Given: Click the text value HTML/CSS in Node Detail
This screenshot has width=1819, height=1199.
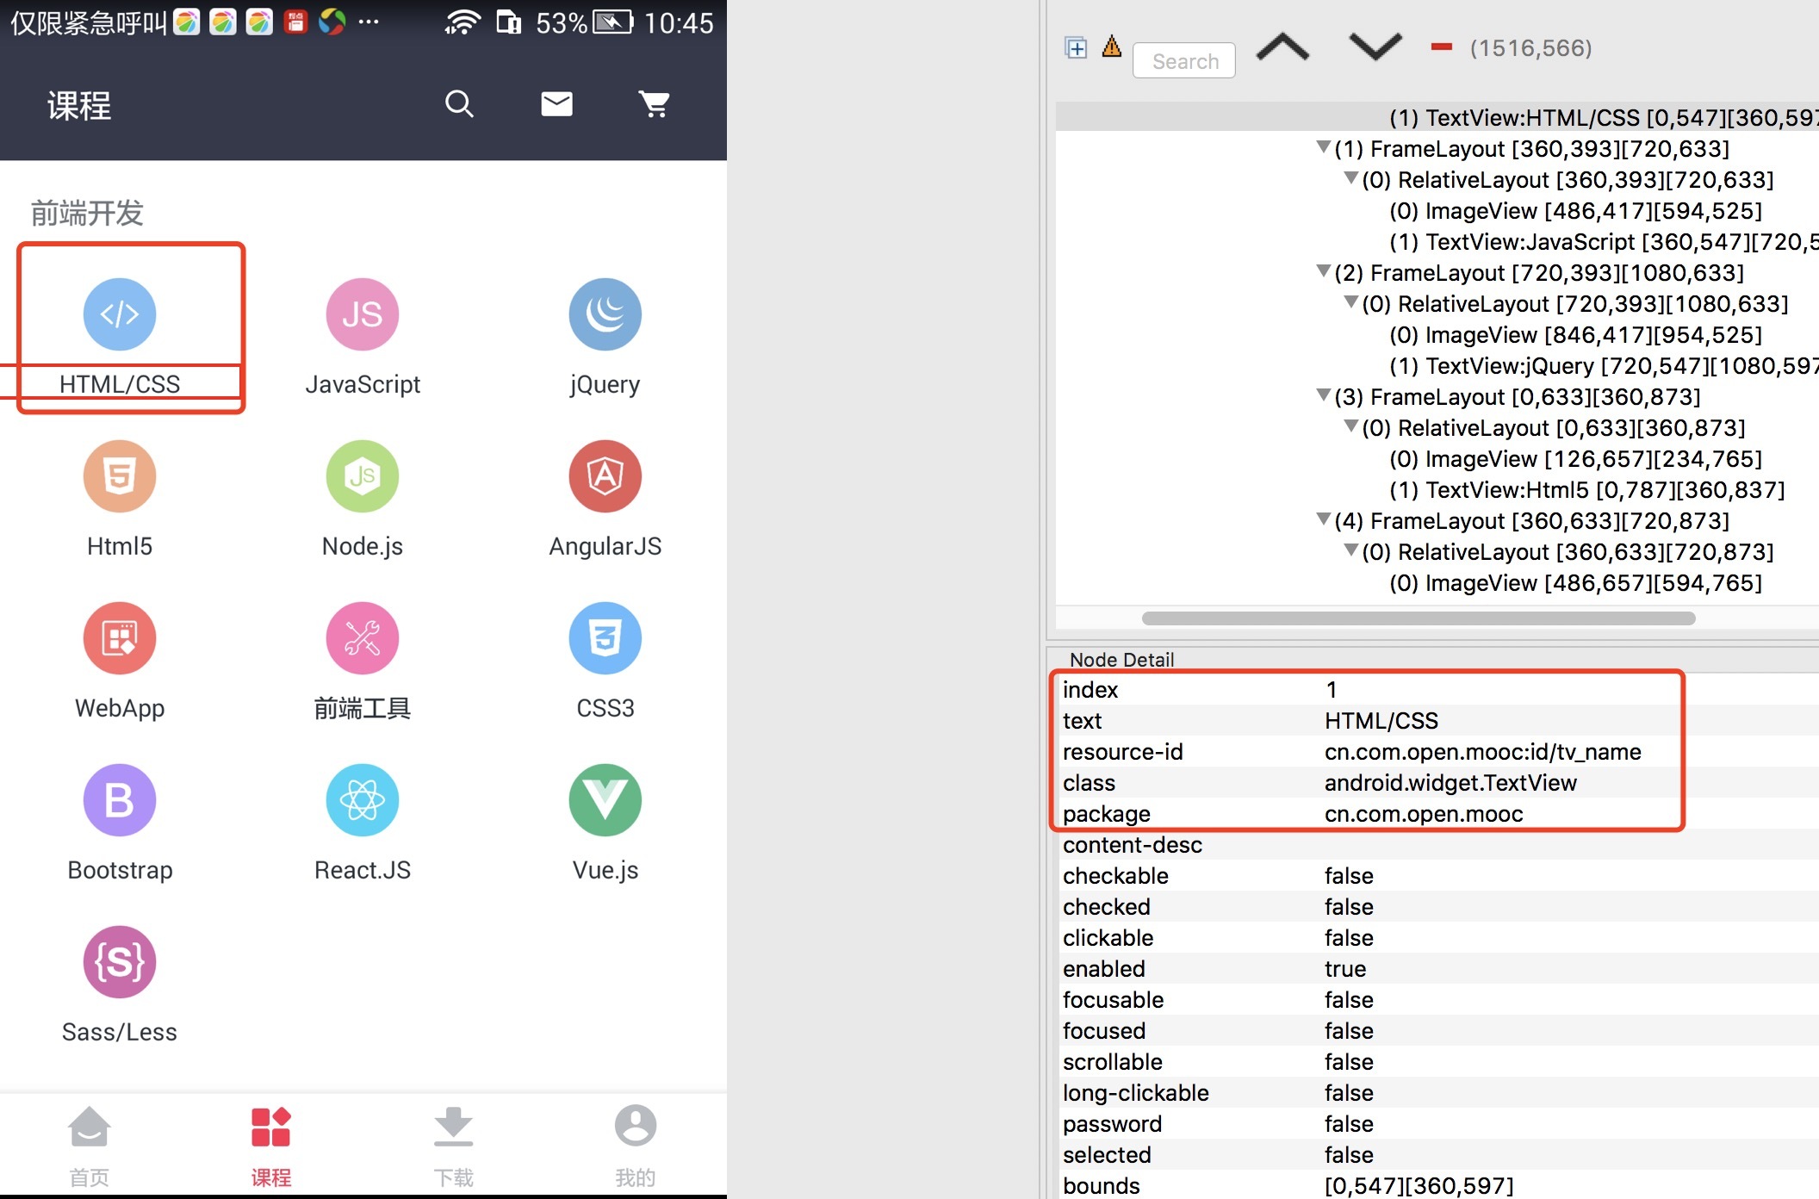Looking at the screenshot, I should point(1381,721).
